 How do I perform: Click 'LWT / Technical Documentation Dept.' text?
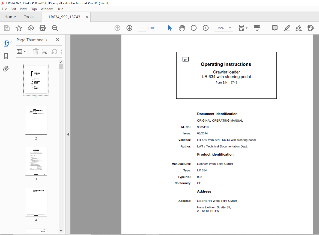click(x=222, y=146)
